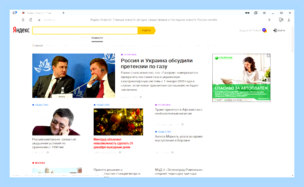This screenshot has height=187, width=304.
Task: Open article 'Принято решение о' станции метро
Action: (x=117, y=172)
